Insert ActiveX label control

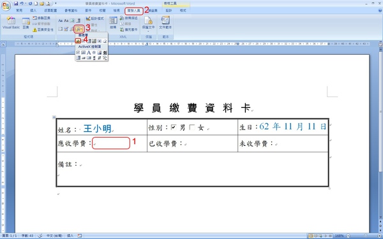pyautogui.click(x=89, y=52)
